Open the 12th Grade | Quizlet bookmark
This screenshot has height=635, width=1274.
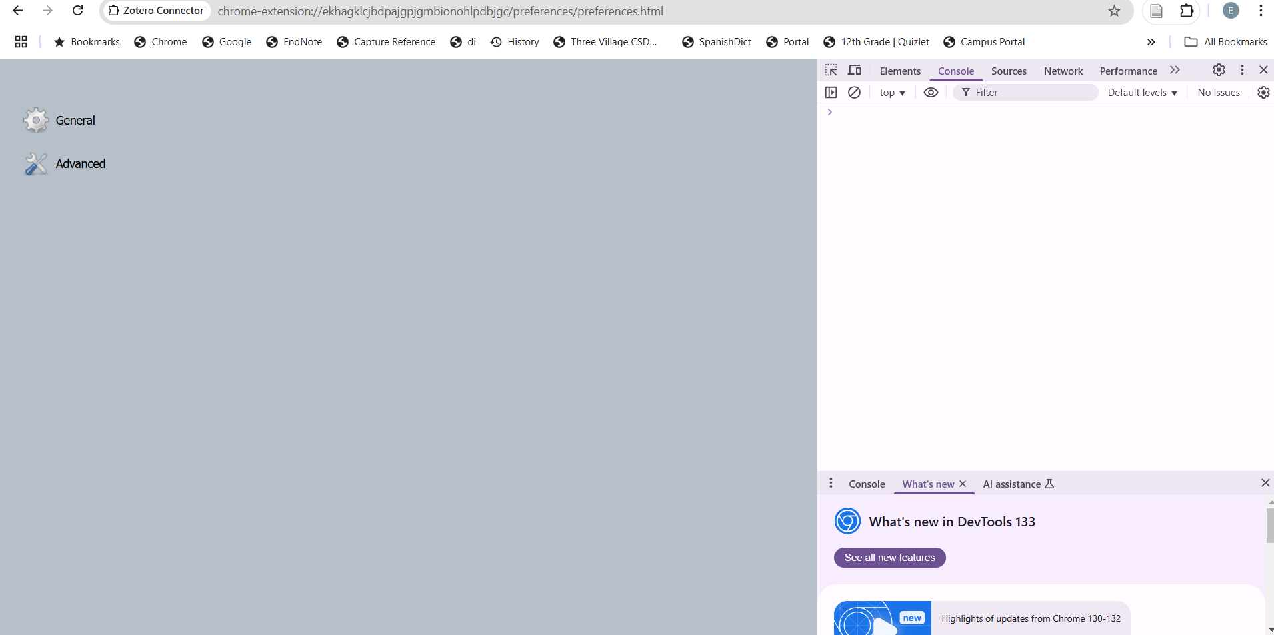pos(876,42)
